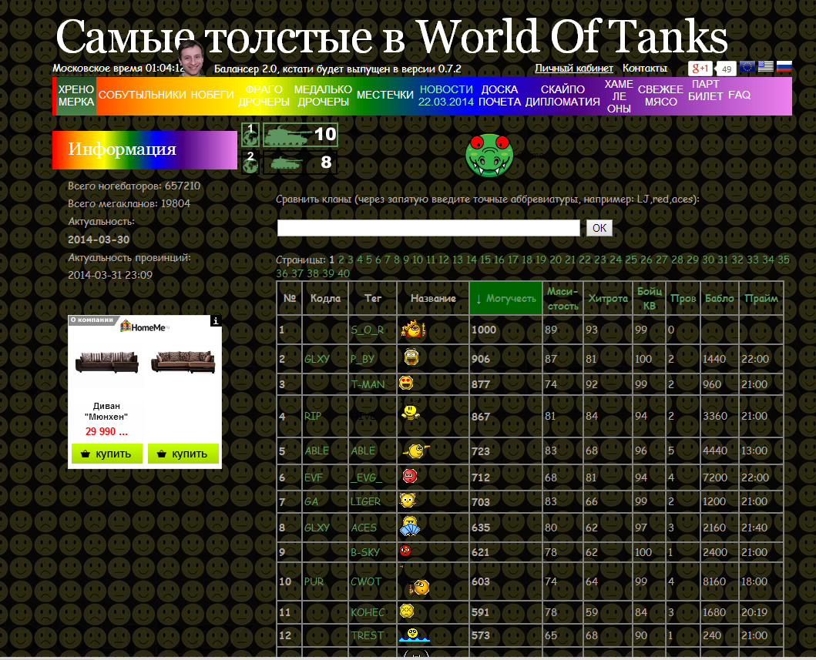This screenshot has width=816, height=660.
Task: Select global map 2 tank tier 8
Action: point(301,162)
